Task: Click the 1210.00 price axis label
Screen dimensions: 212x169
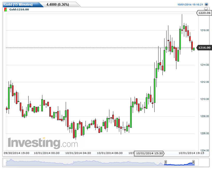Action: 204,99
